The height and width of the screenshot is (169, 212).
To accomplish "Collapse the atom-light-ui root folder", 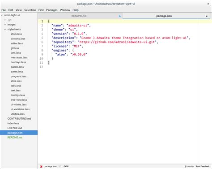I will pos(2,15).
